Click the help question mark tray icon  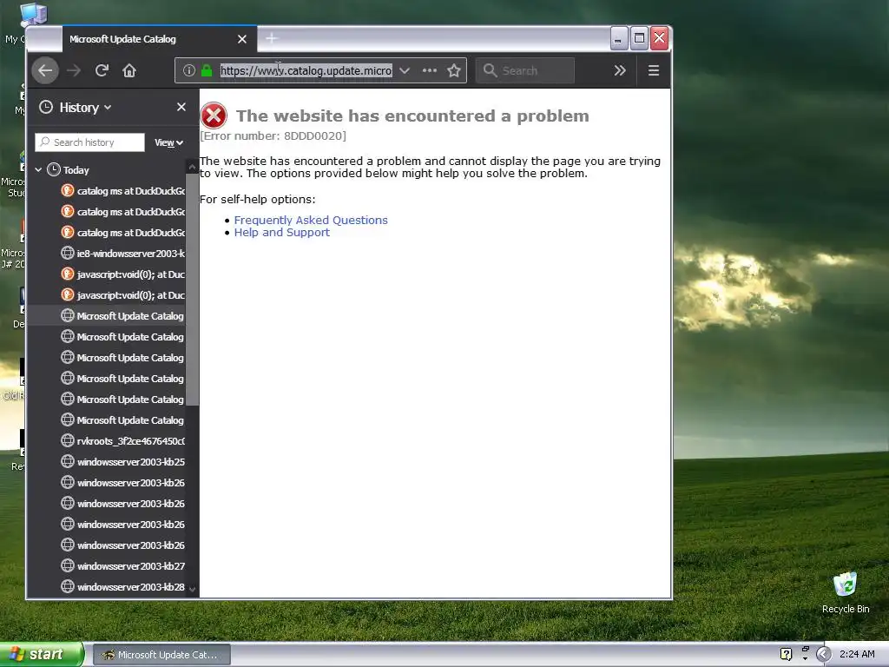tap(787, 655)
